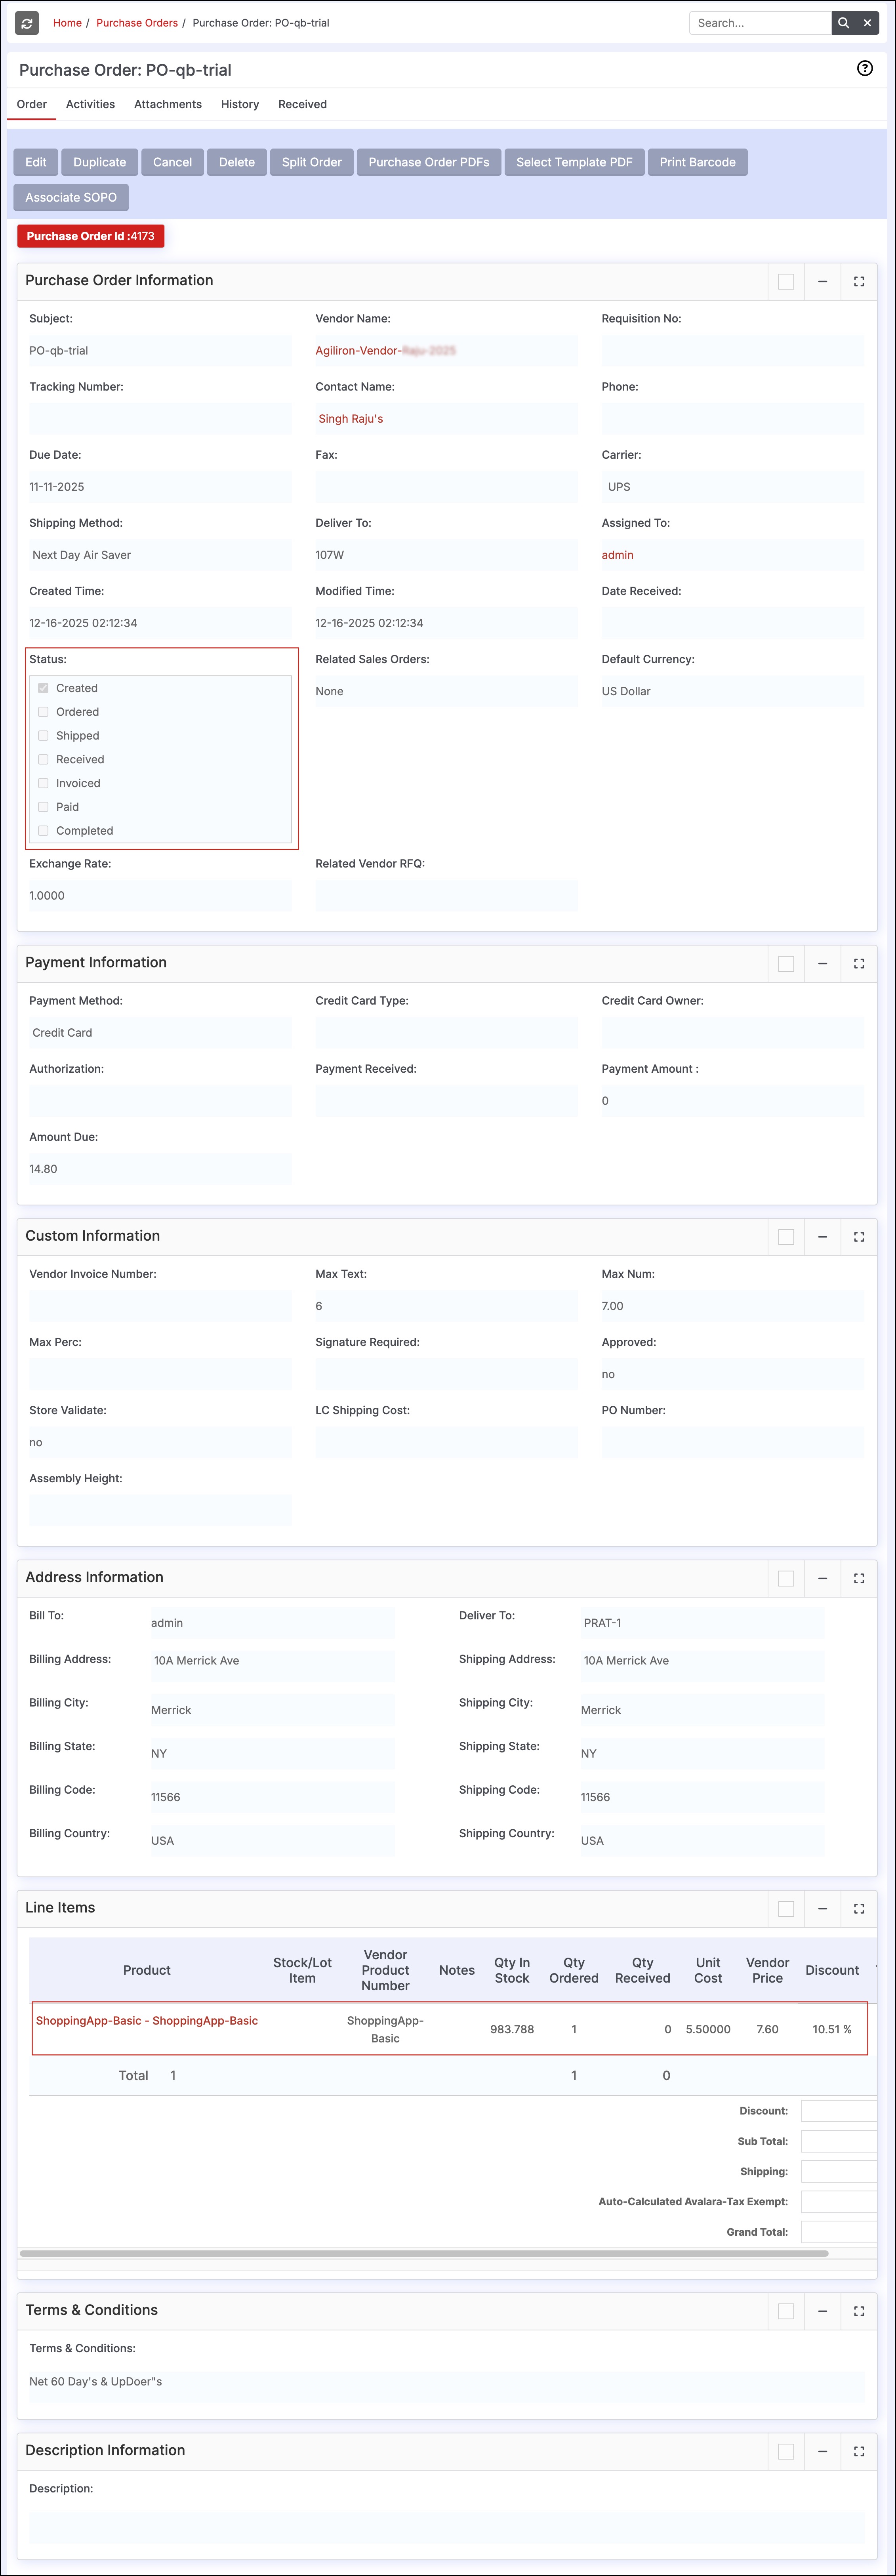The height and width of the screenshot is (2576, 896).
Task: Tick the Shipped status checkbox
Action: coord(43,736)
